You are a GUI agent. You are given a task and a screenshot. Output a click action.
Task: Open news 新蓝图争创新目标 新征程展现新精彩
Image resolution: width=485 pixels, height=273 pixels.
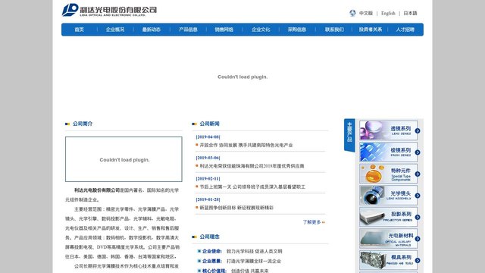click(x=236, y=208)
